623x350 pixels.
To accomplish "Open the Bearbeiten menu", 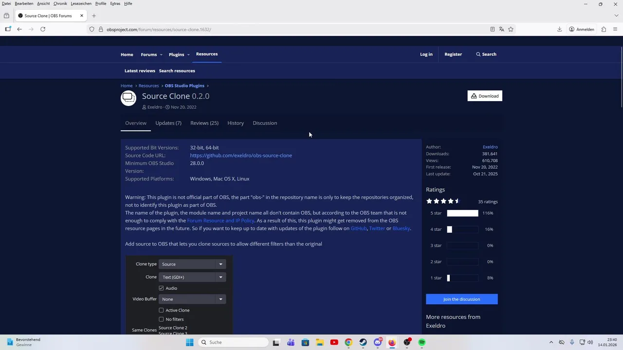I will point(24,3).
